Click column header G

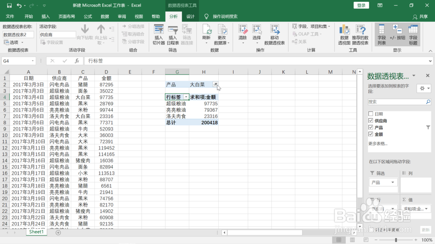(x=177, y=72)
